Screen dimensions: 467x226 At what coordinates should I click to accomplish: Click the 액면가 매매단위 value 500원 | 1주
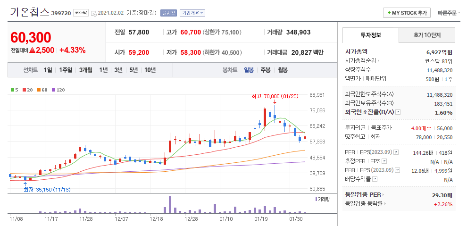pos(439,79)
